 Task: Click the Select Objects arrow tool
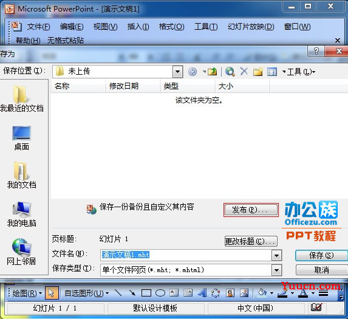pyautogui.click(x=52, y=293)
